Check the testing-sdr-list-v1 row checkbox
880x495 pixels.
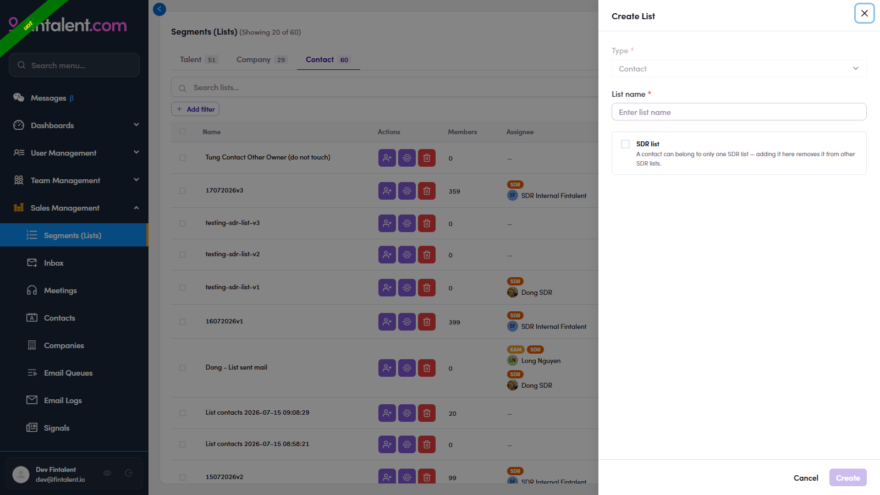click(x=183, y=288)
